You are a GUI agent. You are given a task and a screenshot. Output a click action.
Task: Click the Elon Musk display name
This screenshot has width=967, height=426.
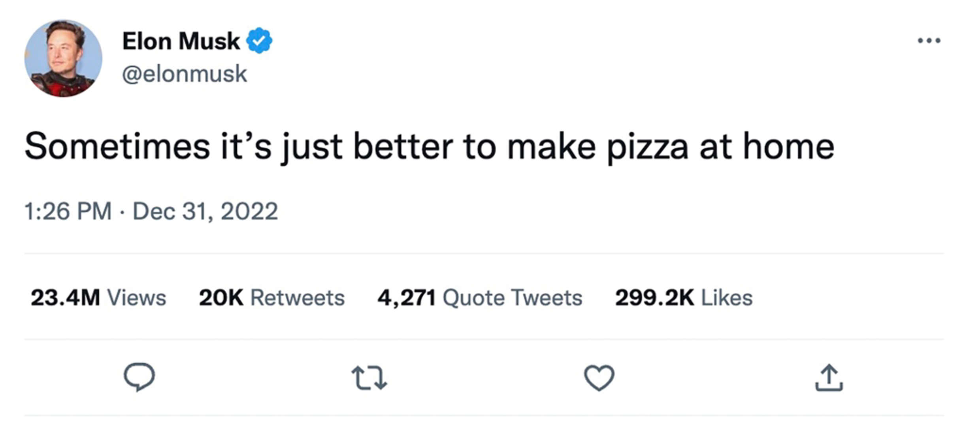(x=181, y=41)
